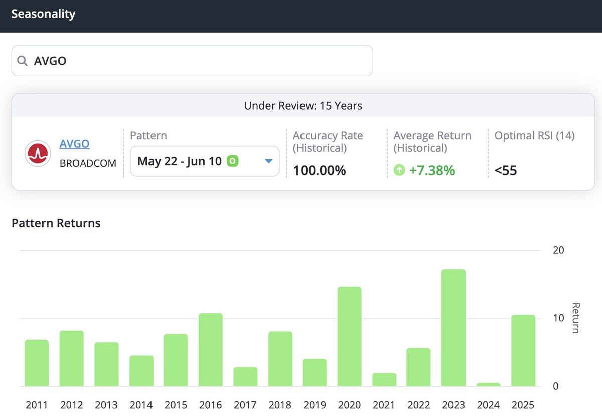This screenshot has width=602, height=420.
Task: Select the 2014 bar in chart
Action: pos(141,371)
